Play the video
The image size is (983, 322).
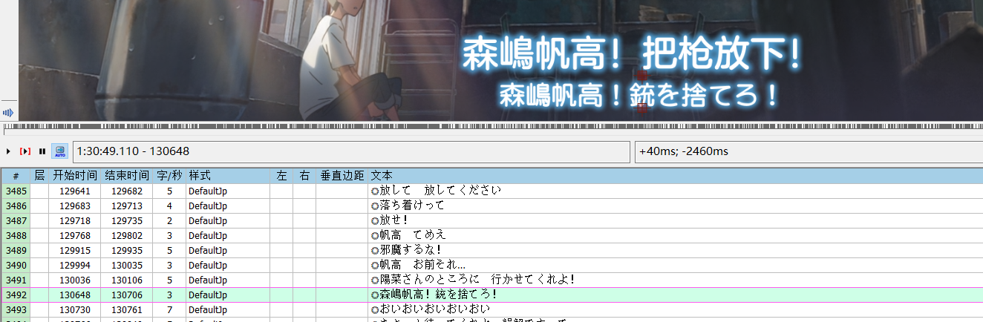tap(8, 151)
